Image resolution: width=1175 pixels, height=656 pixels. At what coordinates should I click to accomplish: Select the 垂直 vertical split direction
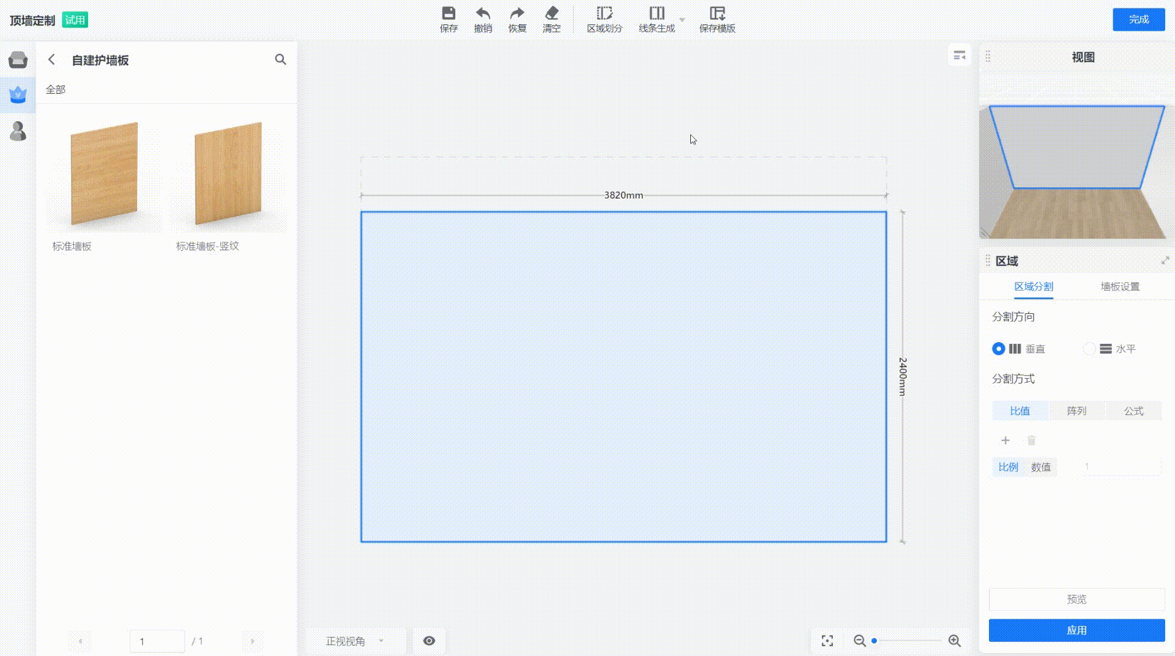tap(998, 349)
